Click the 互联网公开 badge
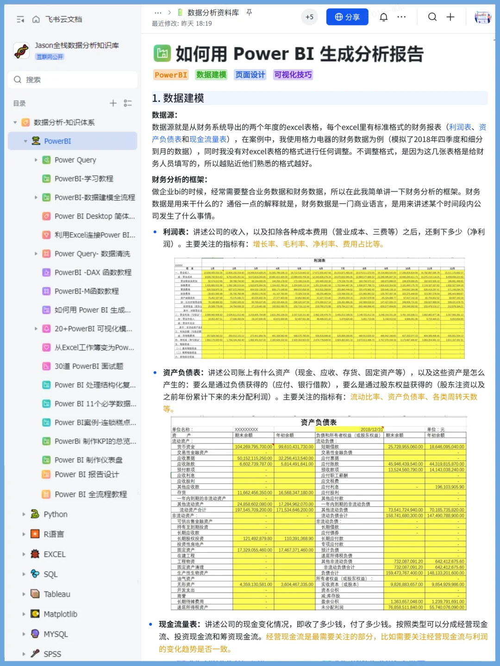 pyautogui.click(x=50, y=56)
